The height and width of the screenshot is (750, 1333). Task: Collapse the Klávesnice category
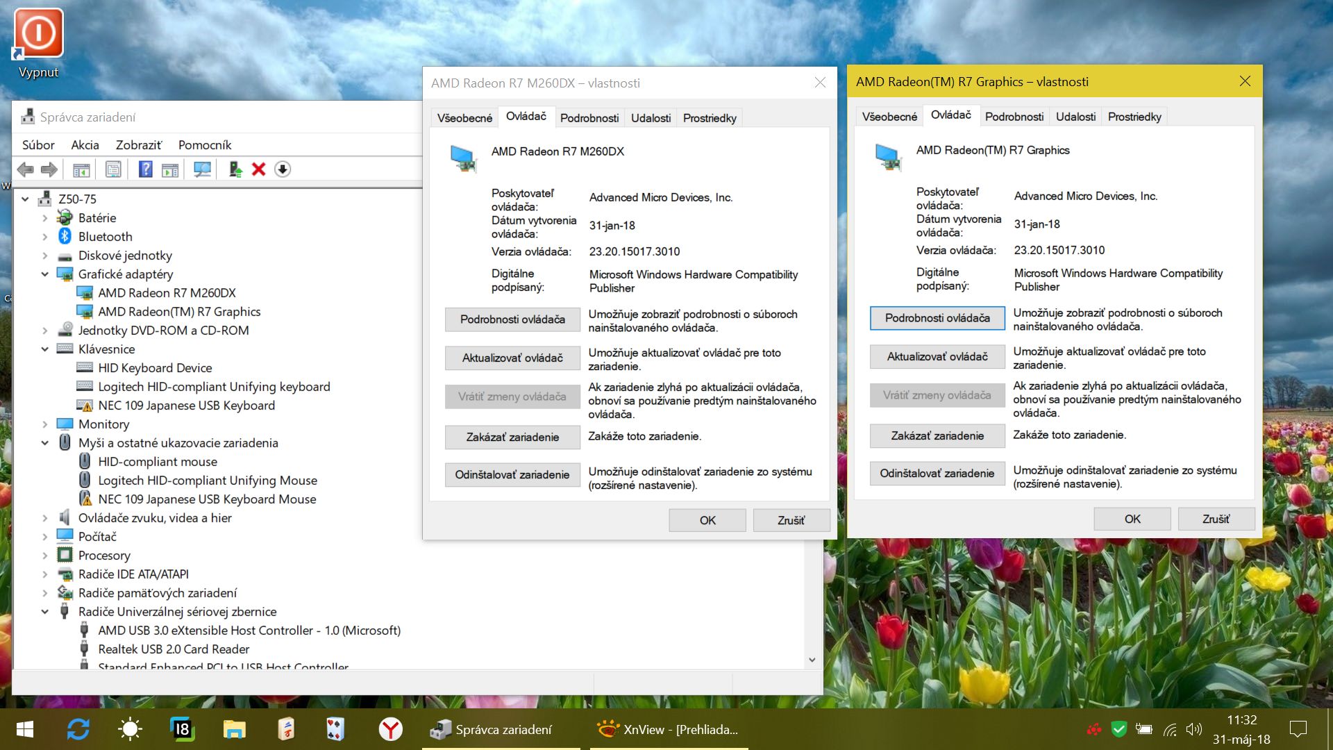[44, 349]
